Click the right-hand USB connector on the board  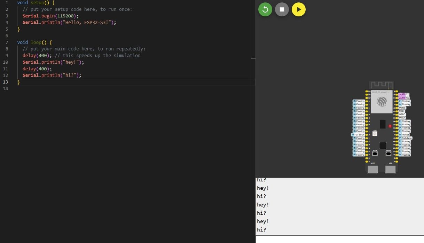pos(390,170)
